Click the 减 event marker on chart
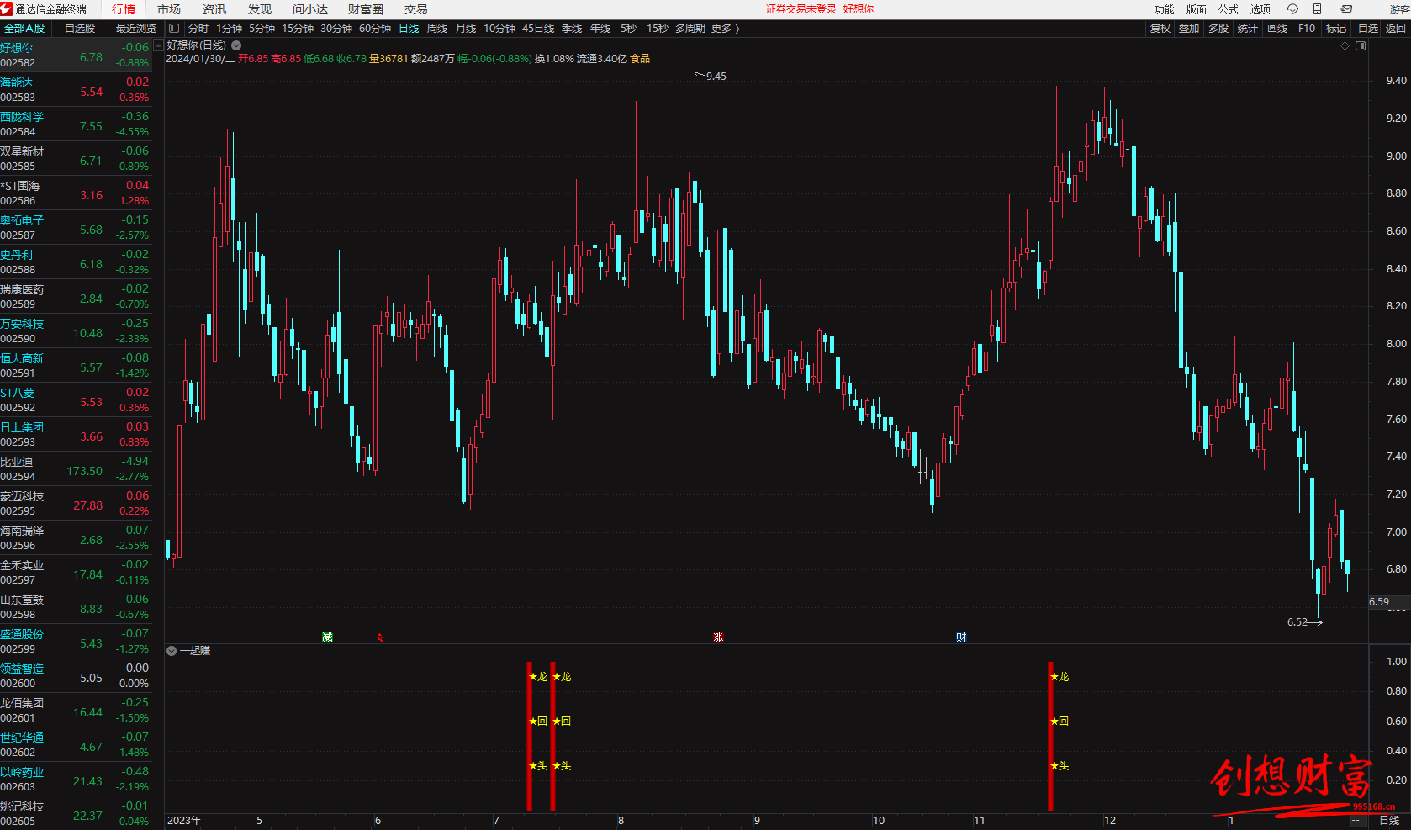This screenshot has width=1411, height=830. [328, 637]
